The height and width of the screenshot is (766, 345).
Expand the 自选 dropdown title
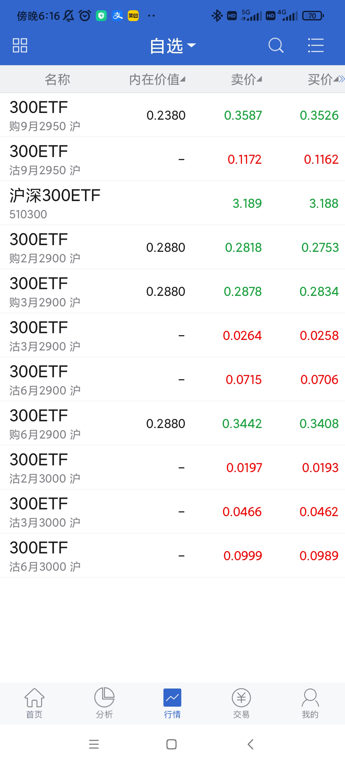(x=172, y=46)
